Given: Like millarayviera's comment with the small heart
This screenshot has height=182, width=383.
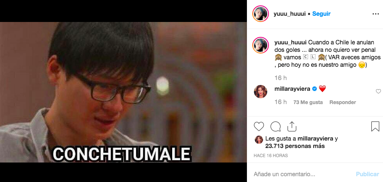Looking at the screenshot, I should pyautogui.click(x=378, y=92).
